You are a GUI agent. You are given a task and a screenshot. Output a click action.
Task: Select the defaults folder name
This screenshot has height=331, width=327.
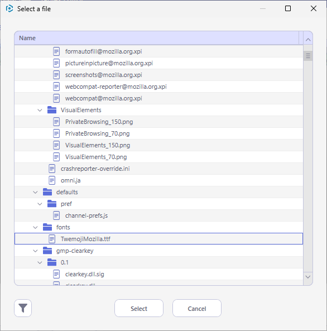tap(67, 192)
